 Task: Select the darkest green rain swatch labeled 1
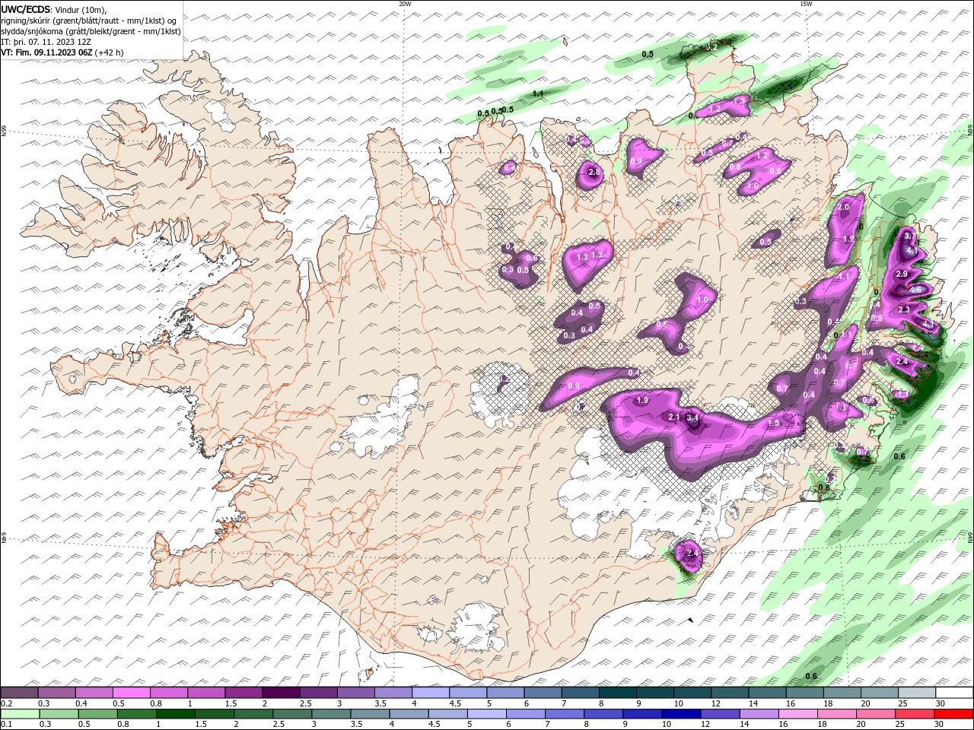pos(175,714)
